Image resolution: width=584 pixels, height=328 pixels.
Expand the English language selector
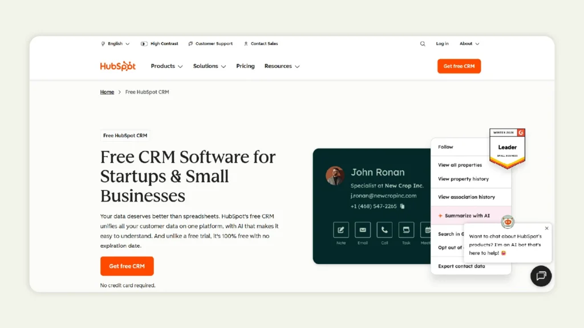[x=115, y=43]
